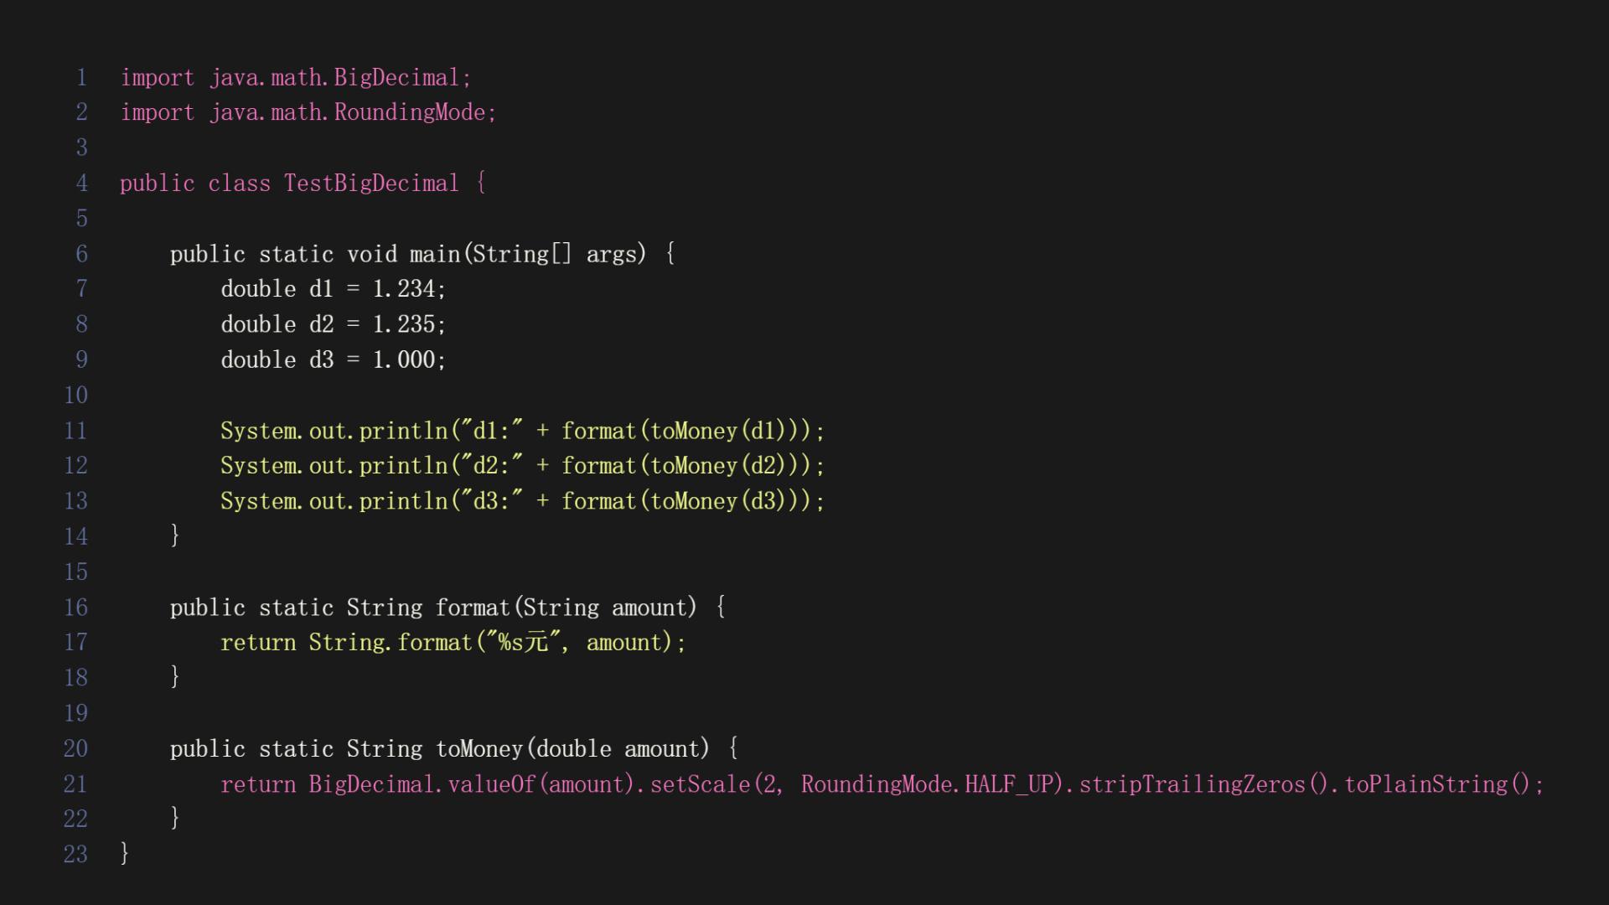Click the value 1.000 on the d3 line
Viewport: 1609px width, 905px height.
(404, 360)
